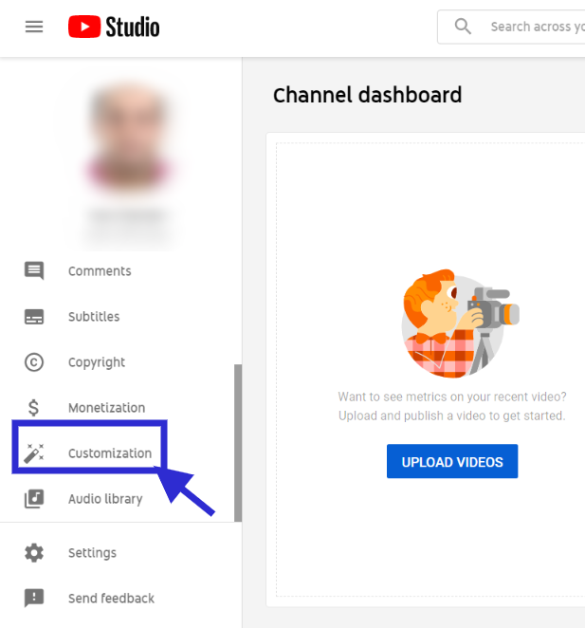Click the search magnifier icon
Screen dimensions: 585x628
[x=463, y=27]
